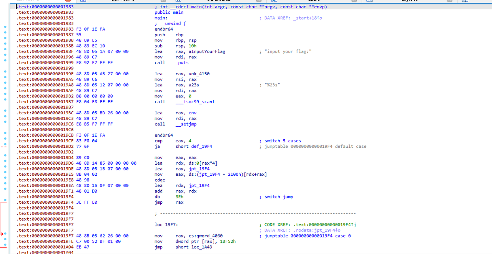
Task: Toggle breakpoint dot beside push rbp instruction
Action: tap(5, 35)
